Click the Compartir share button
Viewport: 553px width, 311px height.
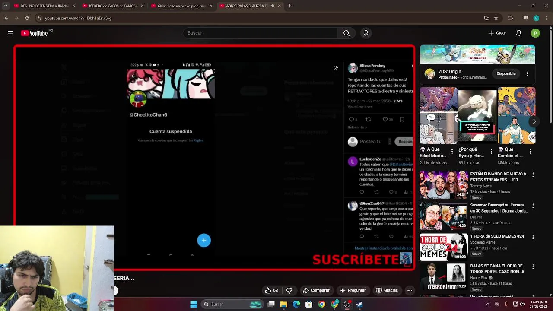(x=316, y=290)
